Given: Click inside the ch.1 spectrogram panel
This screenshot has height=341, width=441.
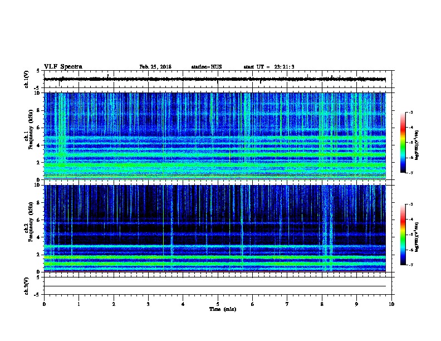Looking at the screenshot, I should point(215,136).
